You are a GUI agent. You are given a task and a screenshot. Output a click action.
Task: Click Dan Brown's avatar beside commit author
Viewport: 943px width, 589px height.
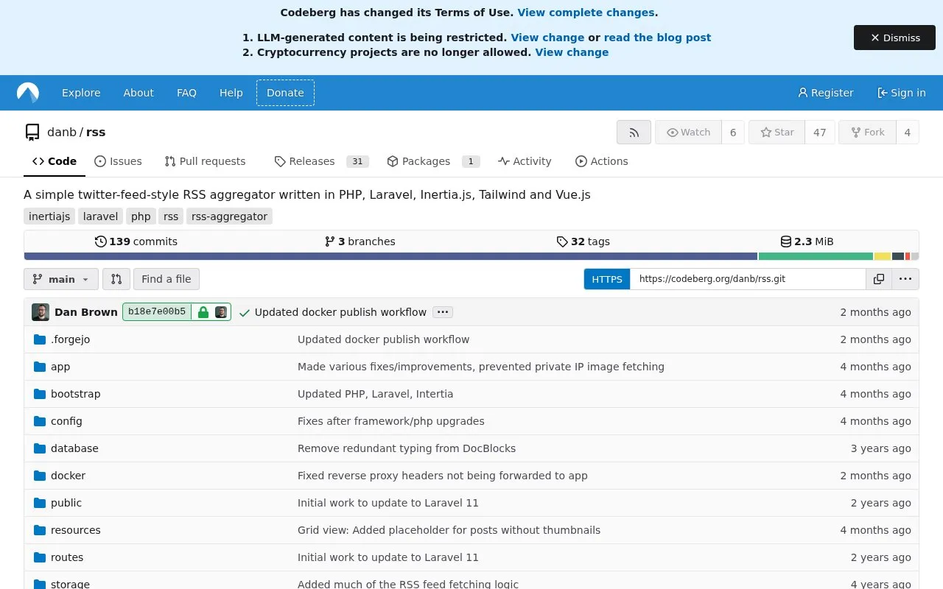point(41,312)
